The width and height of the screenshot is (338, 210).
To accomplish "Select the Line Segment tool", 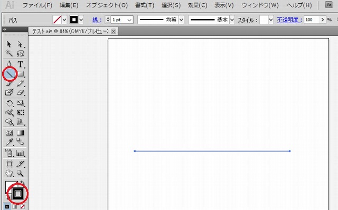I will coord(10,74).
